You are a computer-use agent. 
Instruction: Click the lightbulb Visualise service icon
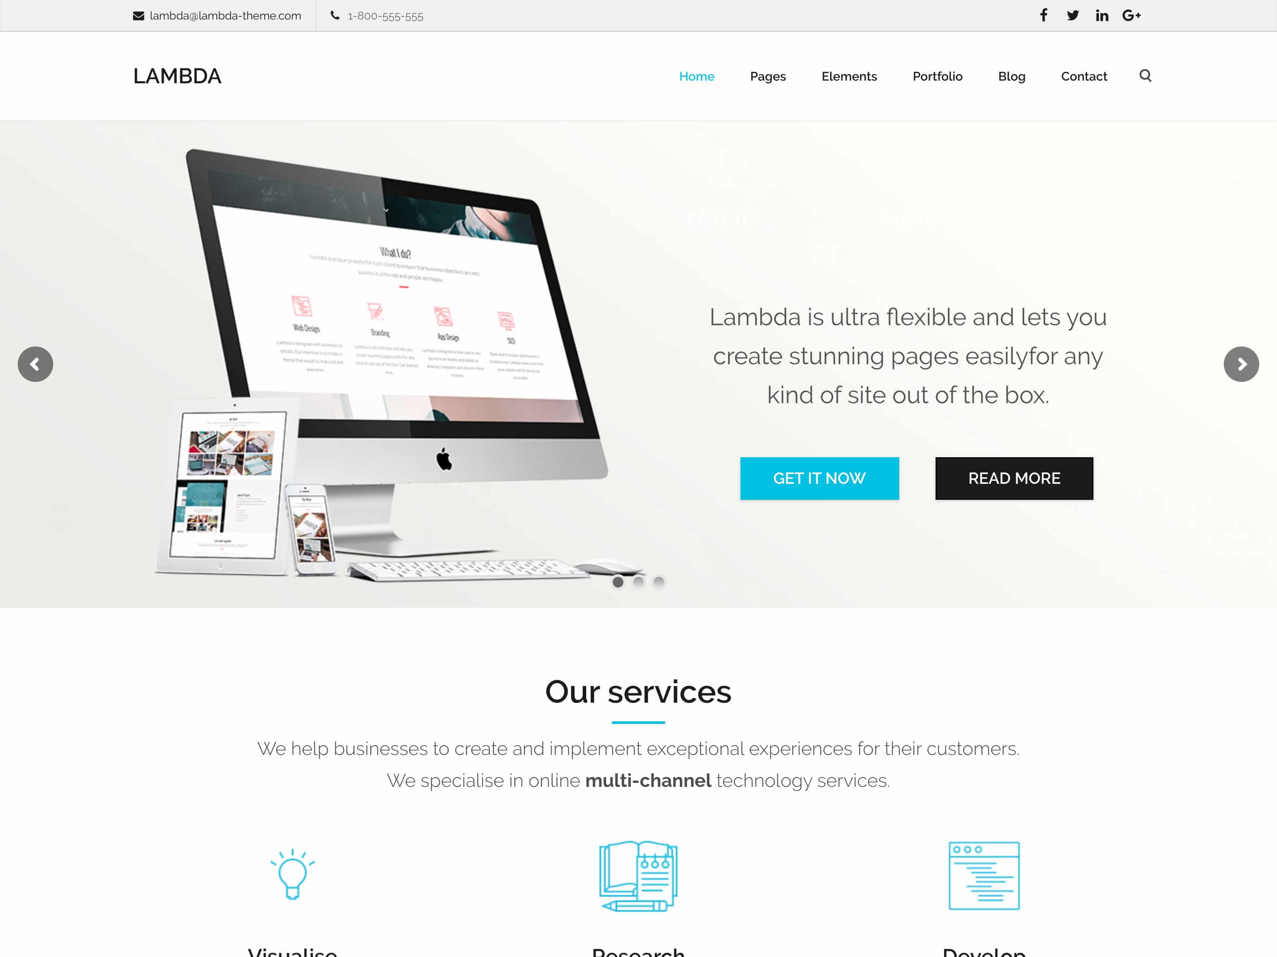[292, 874]
